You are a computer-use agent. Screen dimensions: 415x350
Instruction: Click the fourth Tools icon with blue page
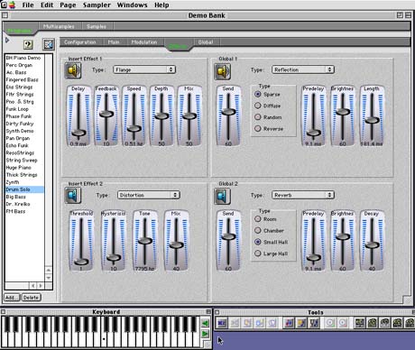point(260,323)
